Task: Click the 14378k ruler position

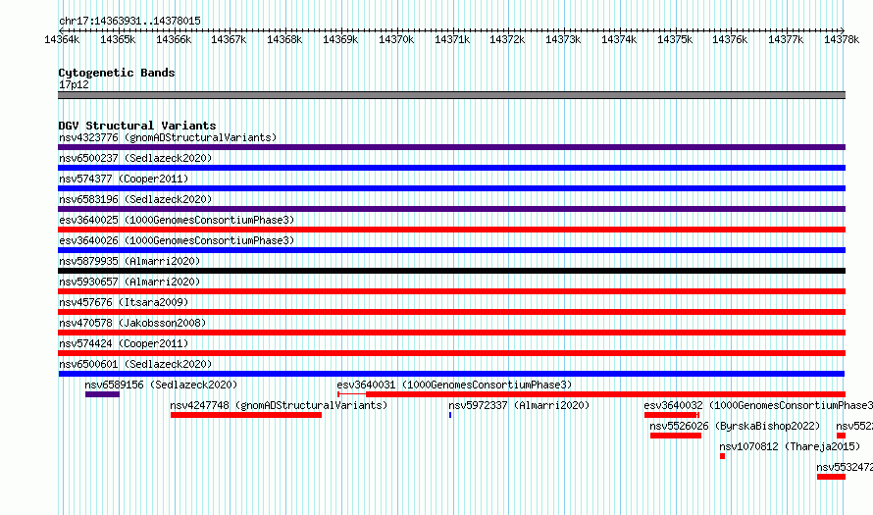Action: click(842, 39)
